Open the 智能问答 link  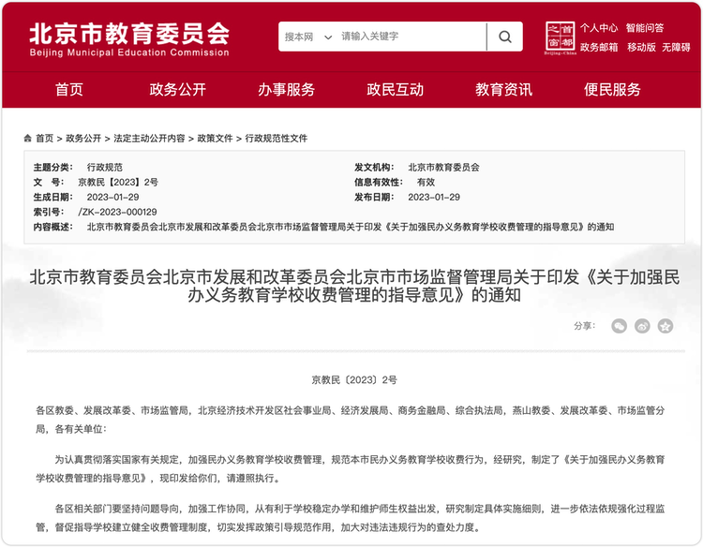coord(645,28)
